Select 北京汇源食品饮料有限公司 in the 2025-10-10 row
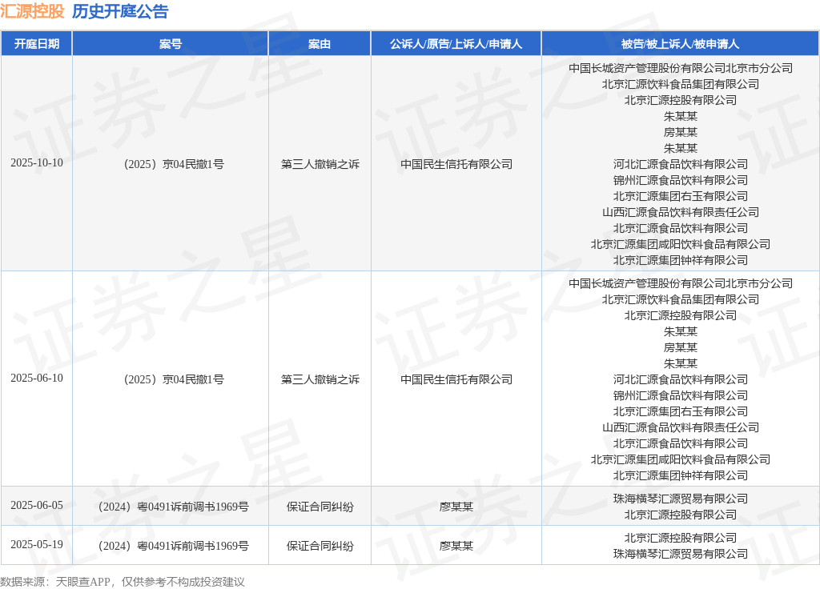Viewport: 820px width, 589px height. pos(681,228)
